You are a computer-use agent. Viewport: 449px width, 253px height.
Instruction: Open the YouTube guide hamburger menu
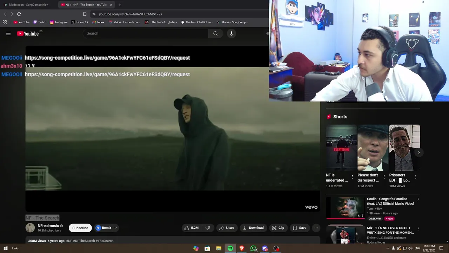pyautogui.click(x=8, y=33)
